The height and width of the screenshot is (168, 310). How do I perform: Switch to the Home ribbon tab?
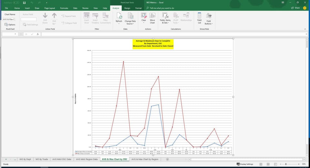(x=17, y=8)
